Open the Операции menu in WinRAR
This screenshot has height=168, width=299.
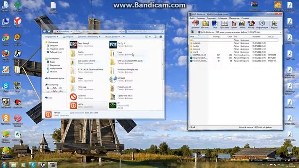[x=211, y=18]
